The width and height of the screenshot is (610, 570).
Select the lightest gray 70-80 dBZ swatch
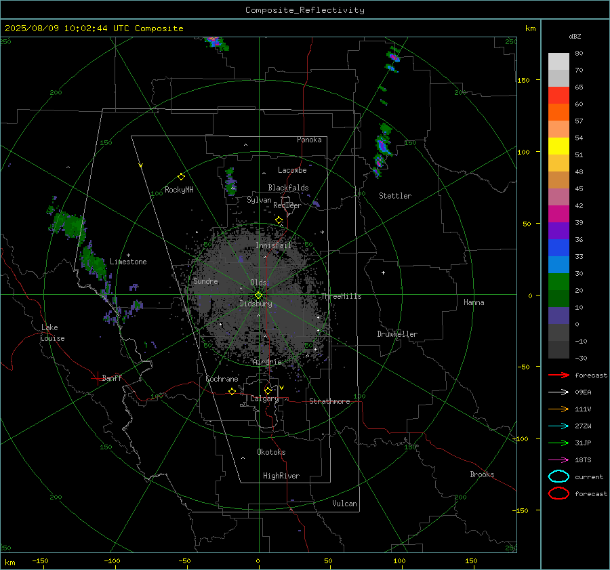pos(558,62)
